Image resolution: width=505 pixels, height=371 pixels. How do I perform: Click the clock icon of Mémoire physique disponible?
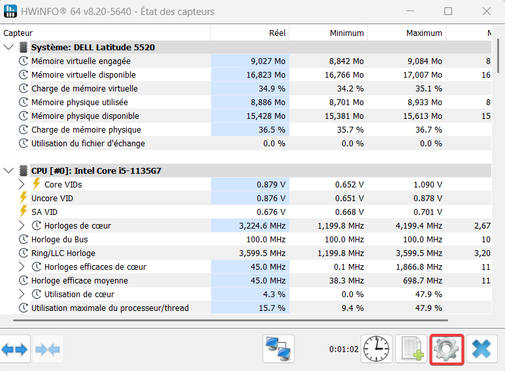click(23, 116)
